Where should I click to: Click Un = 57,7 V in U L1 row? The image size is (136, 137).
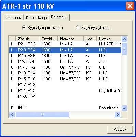pos(70,67)
